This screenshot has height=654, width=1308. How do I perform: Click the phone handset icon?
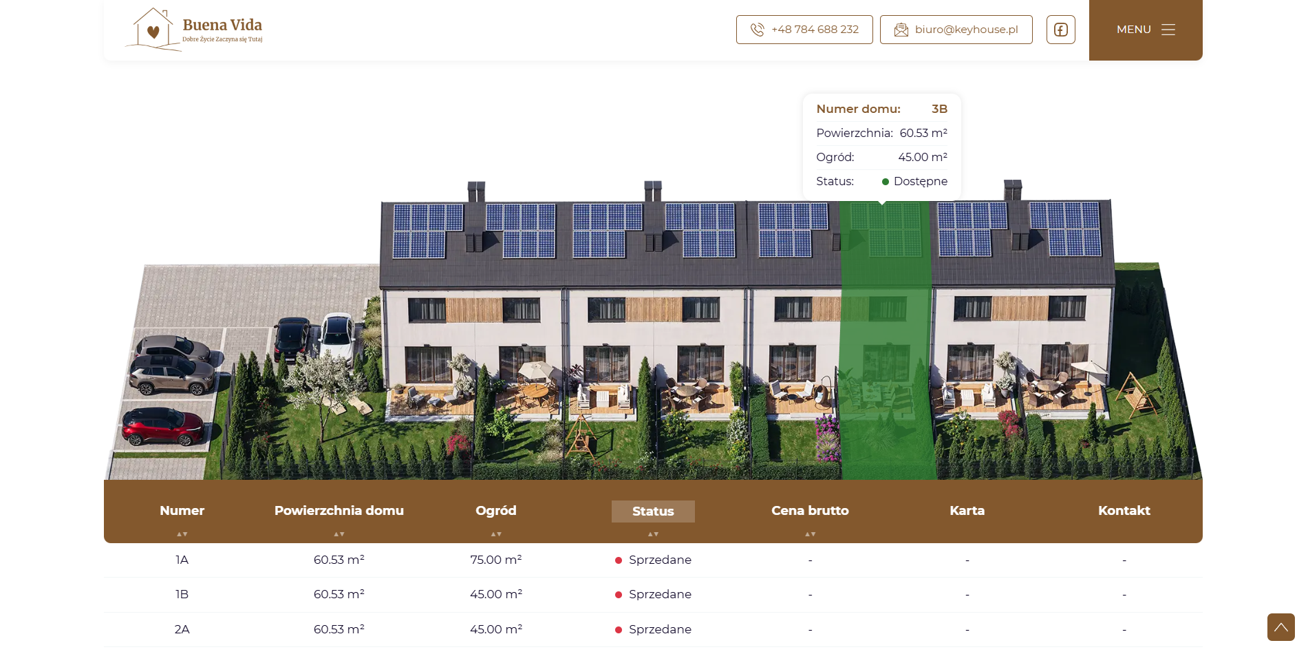(757, 30)
